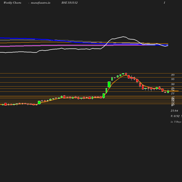Click the 'Weekly Charts' title text
This screenshot has height=182, width=182.
click(12, 3)
